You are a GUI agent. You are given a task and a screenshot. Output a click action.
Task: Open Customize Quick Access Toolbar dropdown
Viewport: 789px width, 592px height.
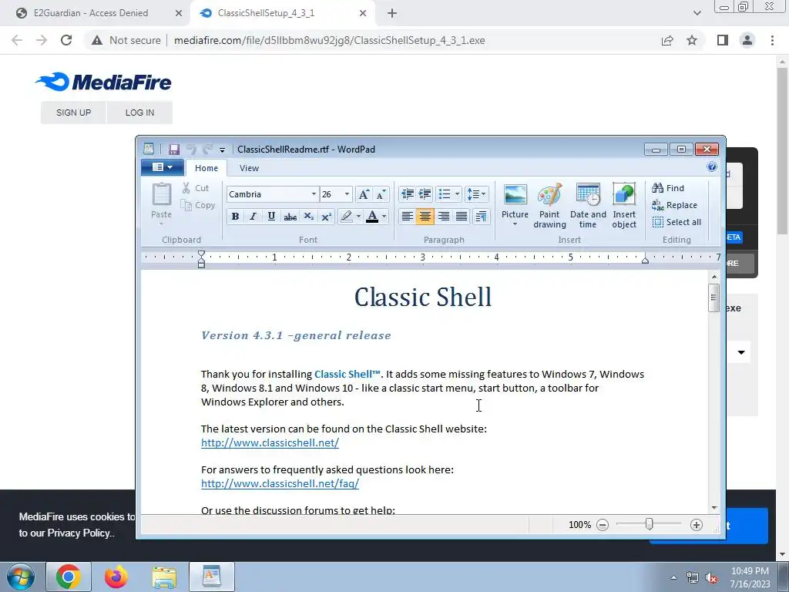222,150
